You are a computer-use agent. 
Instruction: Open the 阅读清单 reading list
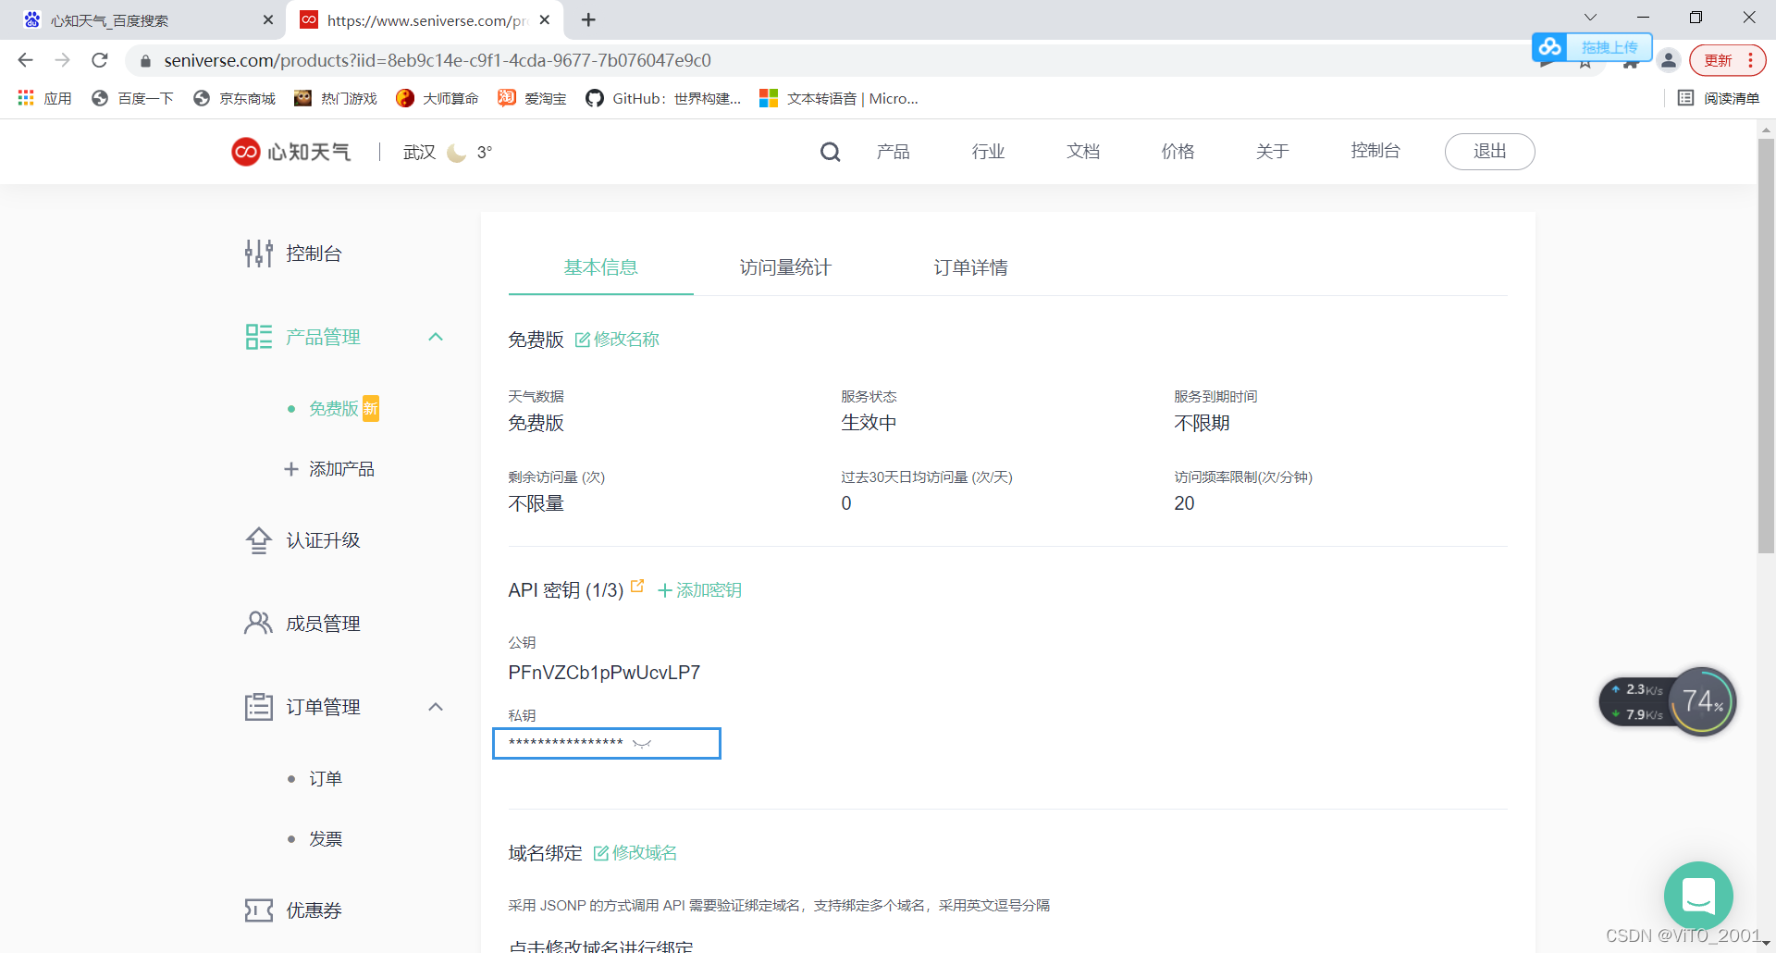(x=1718, y=98)
